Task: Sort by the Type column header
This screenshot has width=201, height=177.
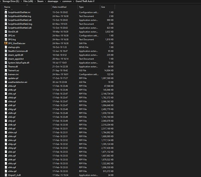Action: pos(81,7)
